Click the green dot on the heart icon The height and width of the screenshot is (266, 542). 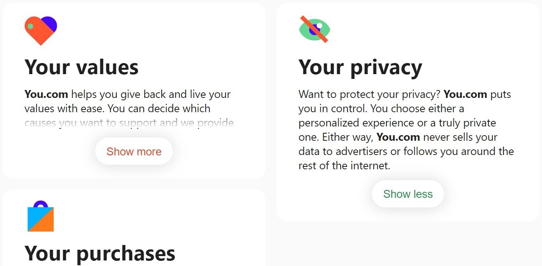[29, 26]
